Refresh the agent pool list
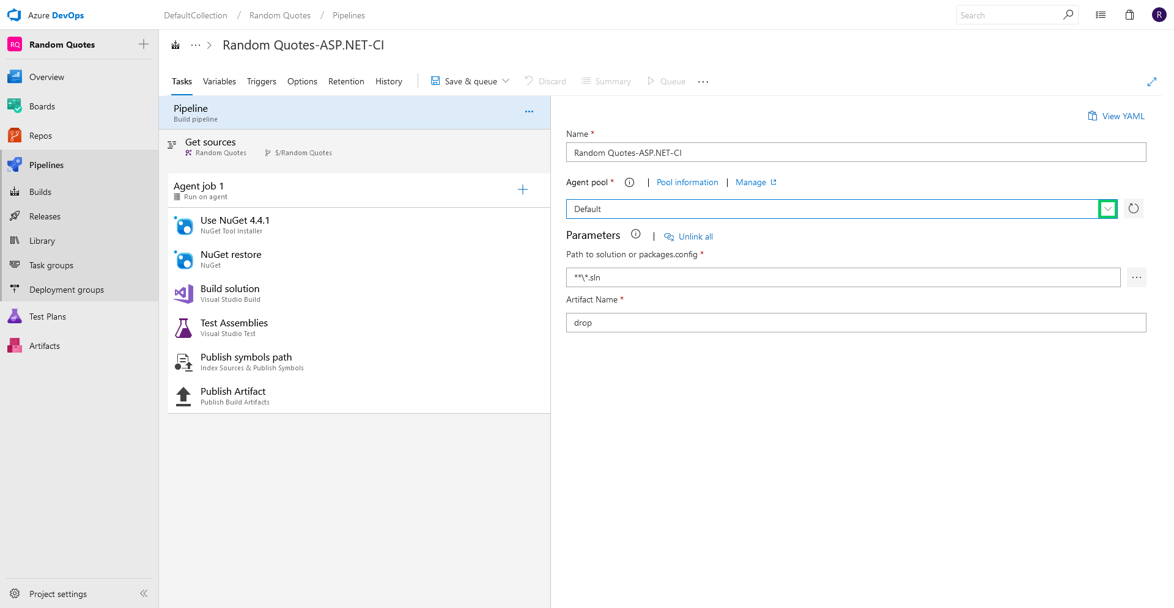1174x608 pixels. [x=1134, y=209]
